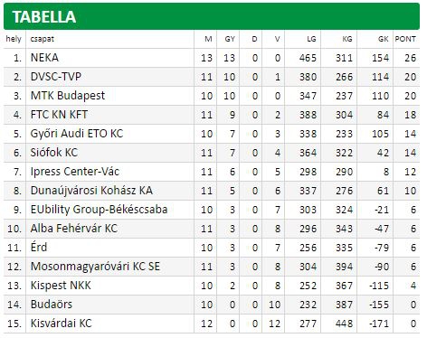Click Ipress Center-Vác team name
The image size is (427, 338).
[x=75, y=172]
